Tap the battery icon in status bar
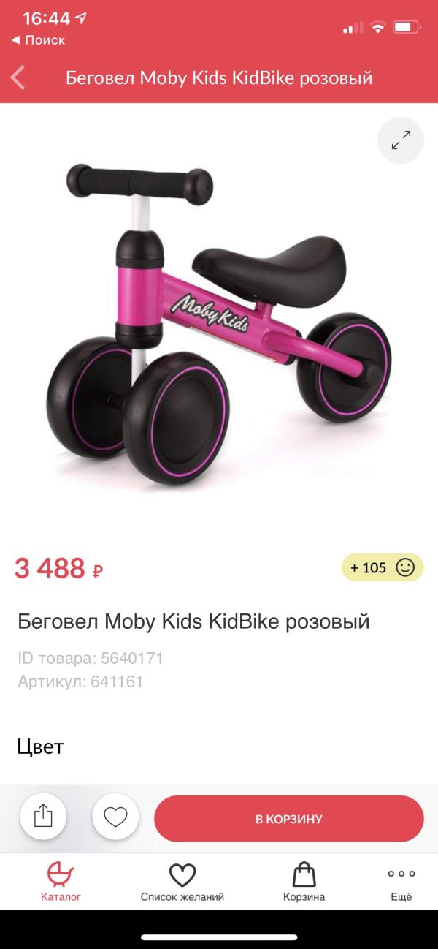This screenshot has width=438, height=949. 404,28
